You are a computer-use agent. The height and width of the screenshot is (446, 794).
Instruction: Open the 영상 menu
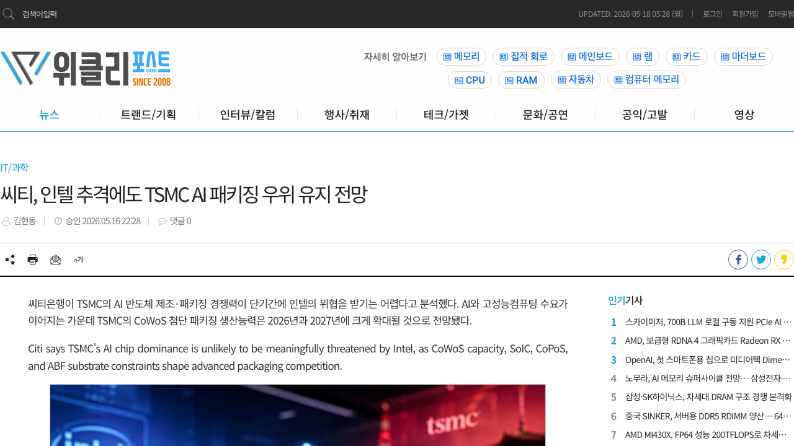click(x=744, y=114)
